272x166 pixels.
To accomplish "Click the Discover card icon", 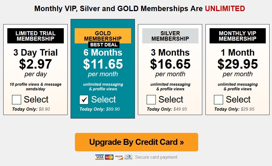I will coord(119,157).
